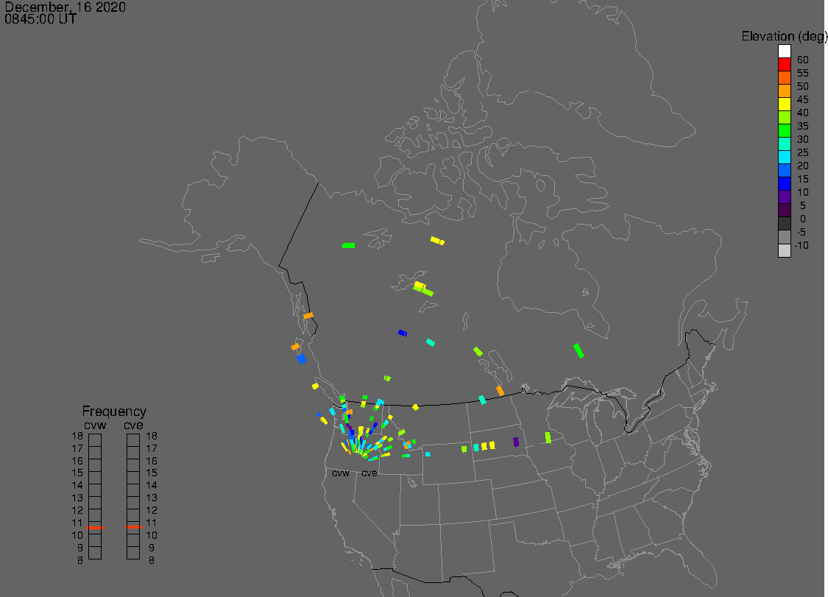The image size is (828, 597).
Task: Click the cve radar label on the map
Action: [x=369, y=473]
